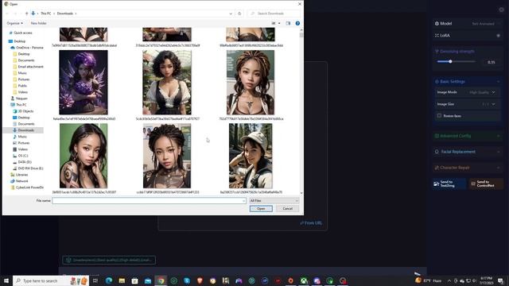Image resolution: width=509 pixels, height=286 pixels.
Task: Select Network in navigation pane
Action: (x=19, y=181)
